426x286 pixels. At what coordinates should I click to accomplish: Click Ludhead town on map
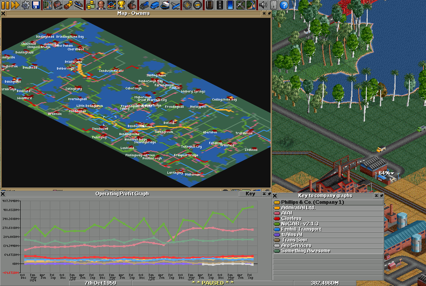pos(251,150)
